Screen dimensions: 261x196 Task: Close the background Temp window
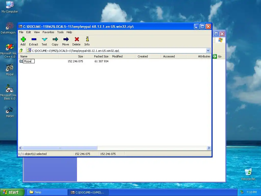click(x=222, y=34)
